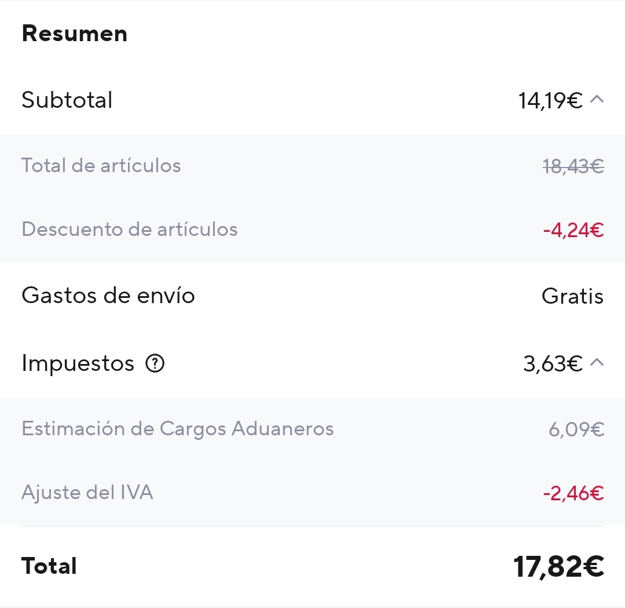Screen dimensions: 625x608
Task: Select the Resumen heading
Action: (75, 34)
